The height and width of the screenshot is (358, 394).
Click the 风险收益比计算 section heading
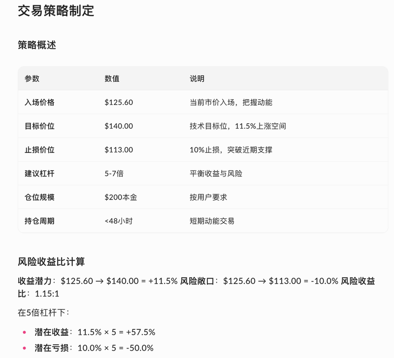coord(51,261)
